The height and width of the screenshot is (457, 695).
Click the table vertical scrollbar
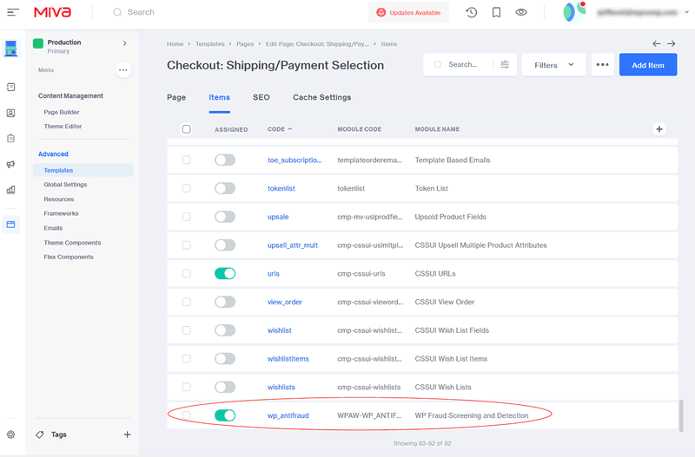(681, 415)
